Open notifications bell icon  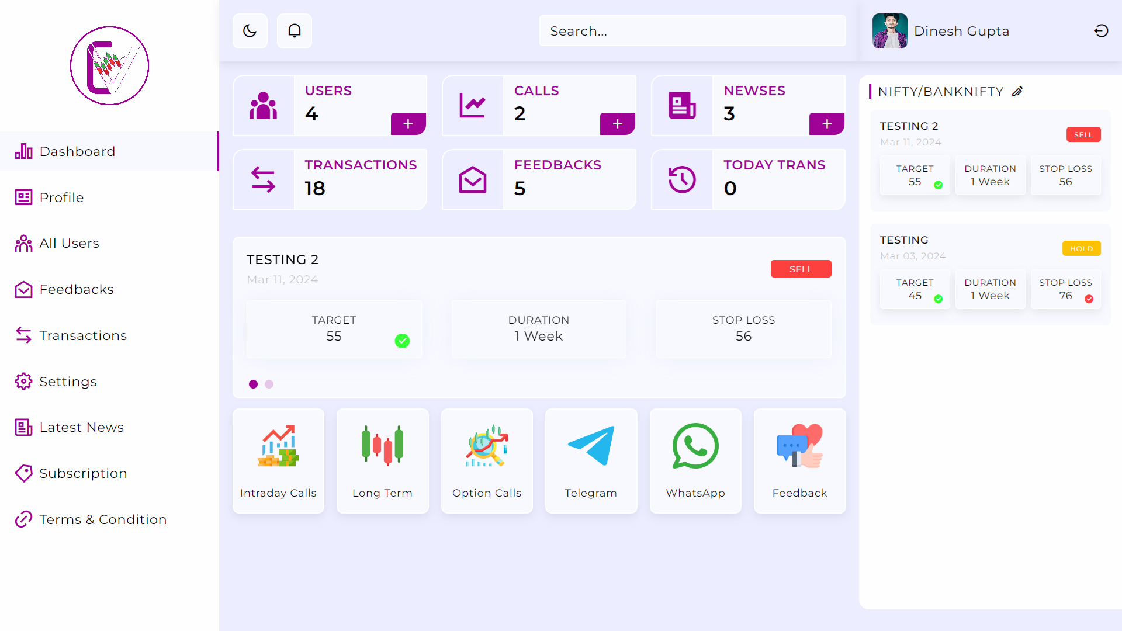pos(295,31)
